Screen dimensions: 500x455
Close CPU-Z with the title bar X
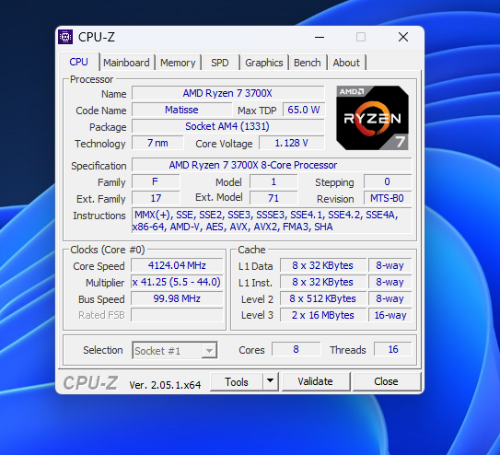click(x=403, y=38)
